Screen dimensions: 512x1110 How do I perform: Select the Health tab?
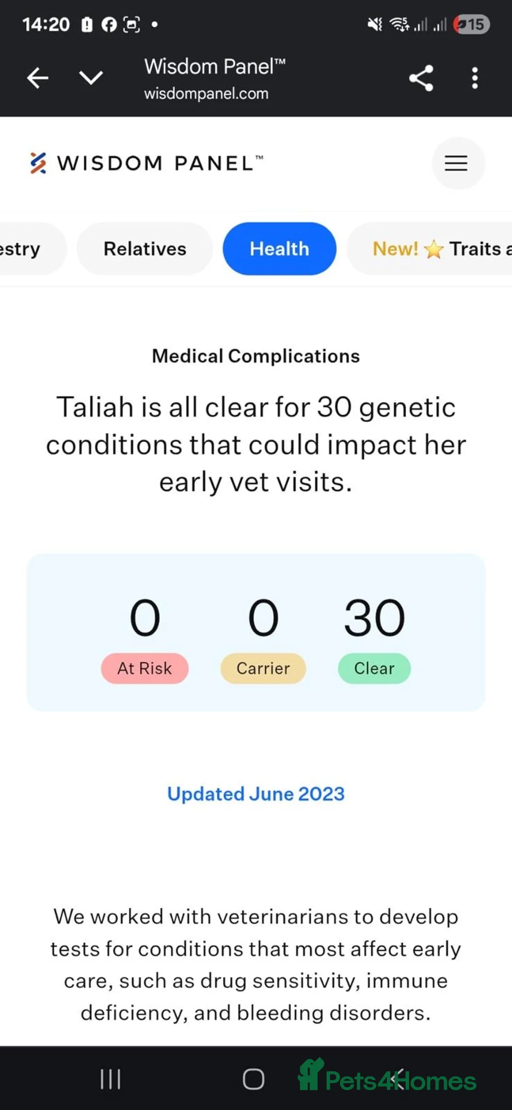point(279,249)
